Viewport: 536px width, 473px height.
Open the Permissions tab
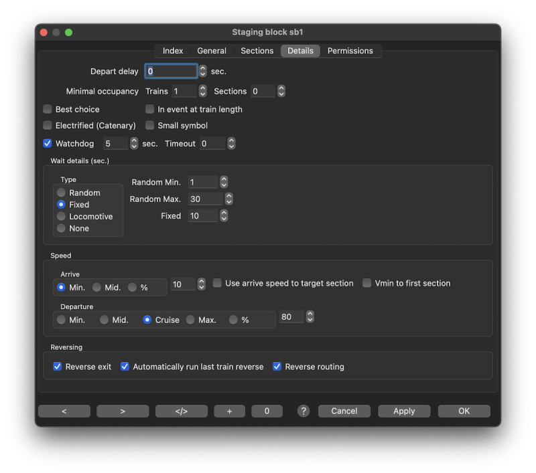350,51
